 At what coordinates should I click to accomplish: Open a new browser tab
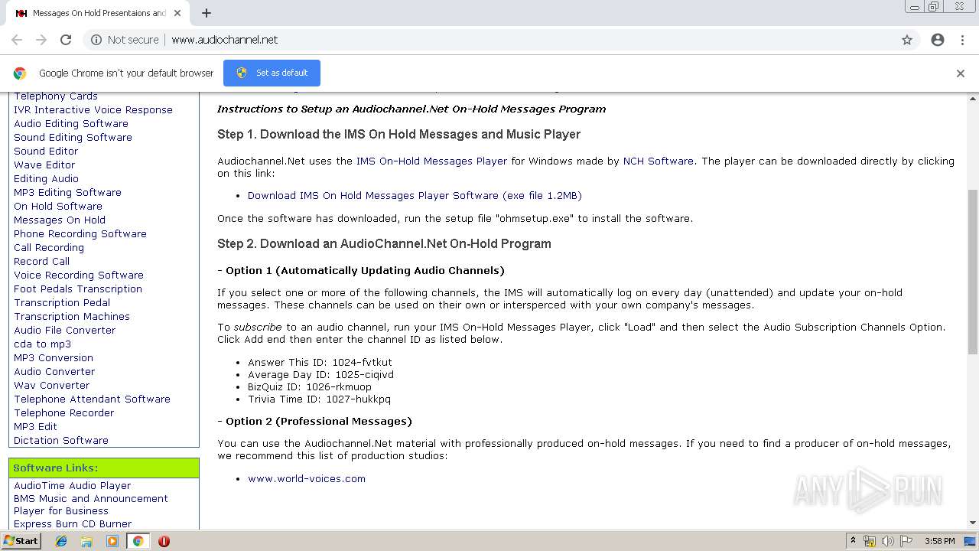pyautogui.click(x=207, y=13)
